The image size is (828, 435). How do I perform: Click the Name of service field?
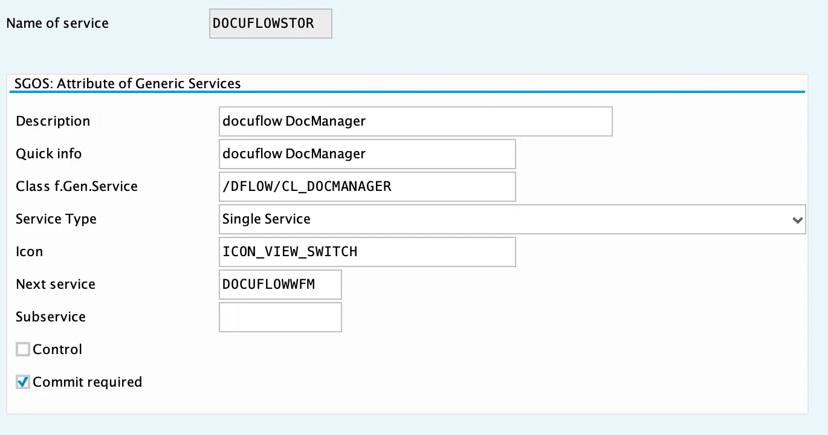[x=271, y=24]
